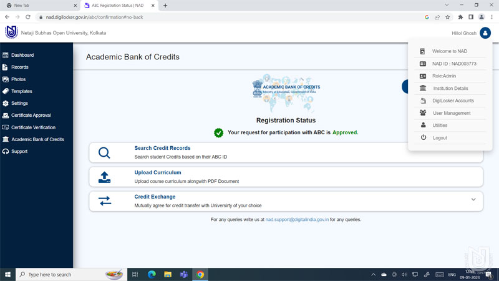Click the Utilities person icon
Viewport: 499px width, 281px height.
(x=423, y=126)
